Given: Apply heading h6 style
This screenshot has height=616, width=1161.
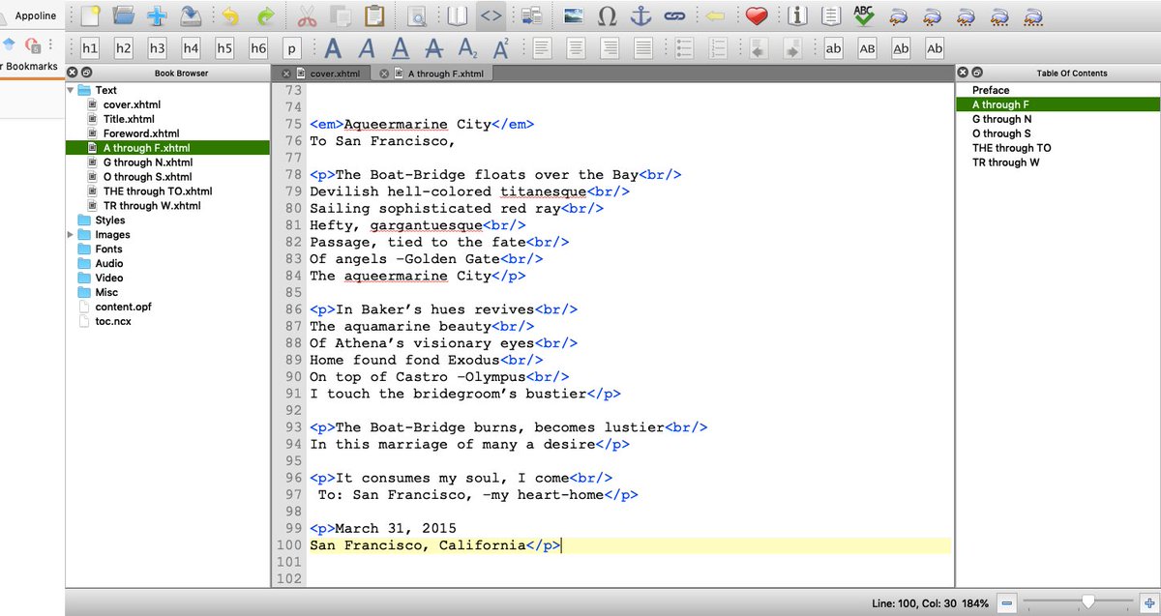Looking at the screenshot, I should point(258,48).
